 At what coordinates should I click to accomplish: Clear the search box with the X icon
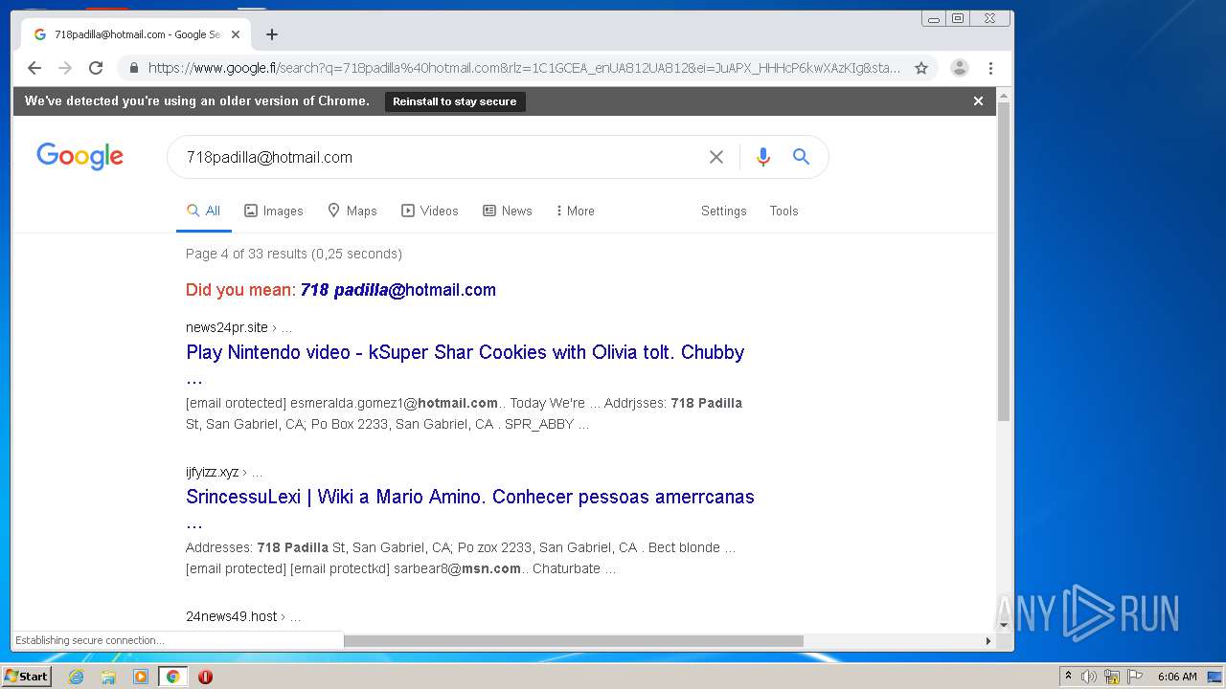tap(716, 157)
